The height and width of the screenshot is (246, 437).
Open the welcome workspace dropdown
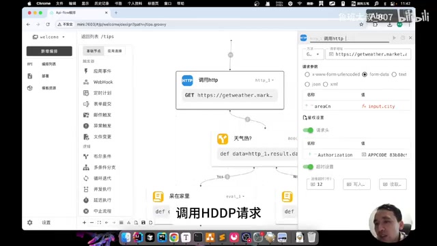coord(48,37)
